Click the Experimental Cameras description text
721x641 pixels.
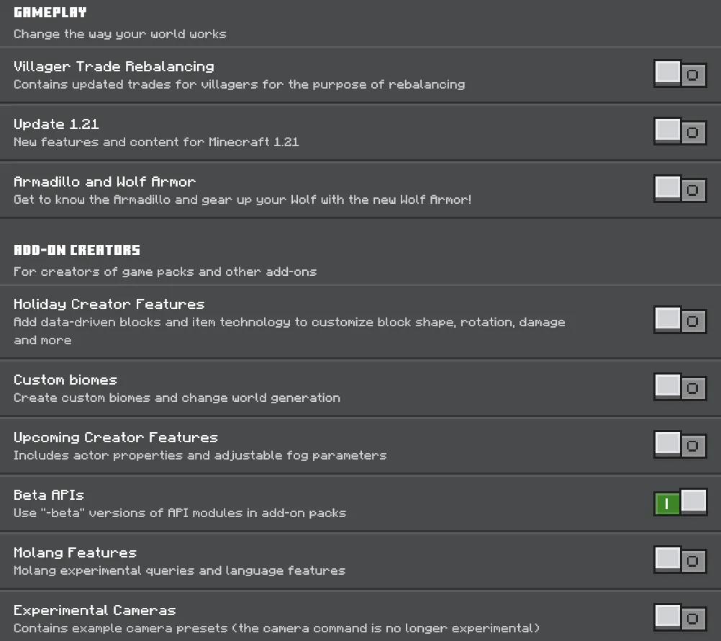coord(276,628)
